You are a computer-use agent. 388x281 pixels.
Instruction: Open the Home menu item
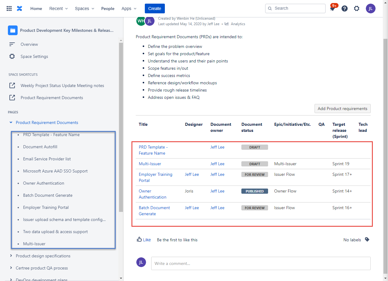(x=36, y=8)
